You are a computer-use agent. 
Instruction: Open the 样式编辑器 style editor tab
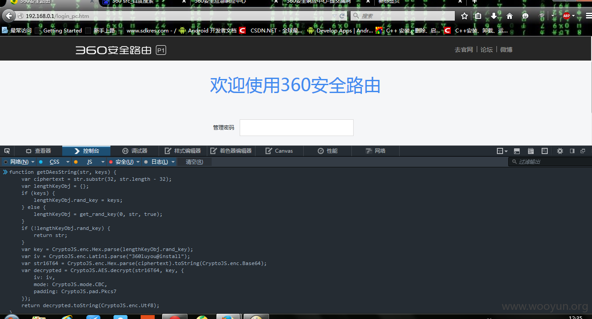[x=183, y=151]
